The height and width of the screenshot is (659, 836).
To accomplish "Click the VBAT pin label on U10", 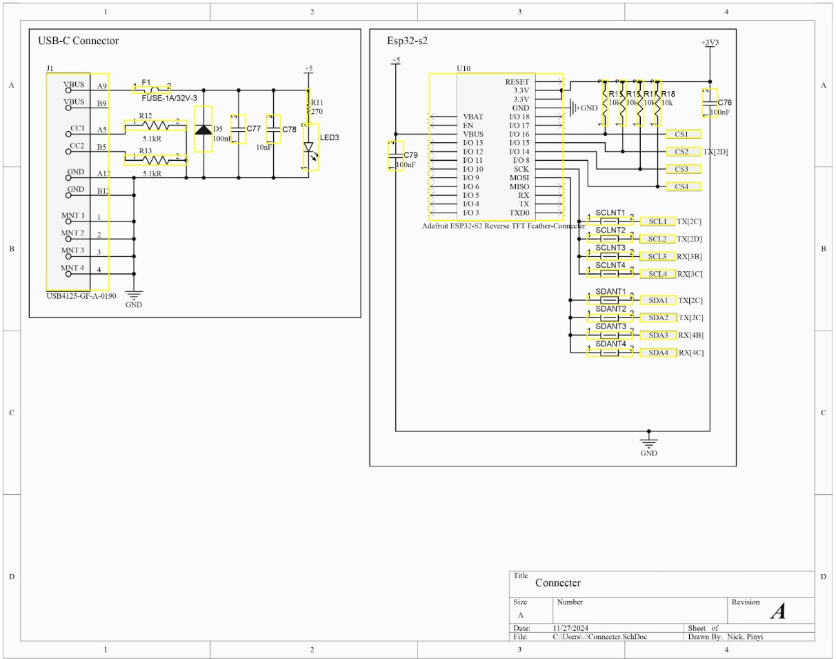I will [473, 117].
